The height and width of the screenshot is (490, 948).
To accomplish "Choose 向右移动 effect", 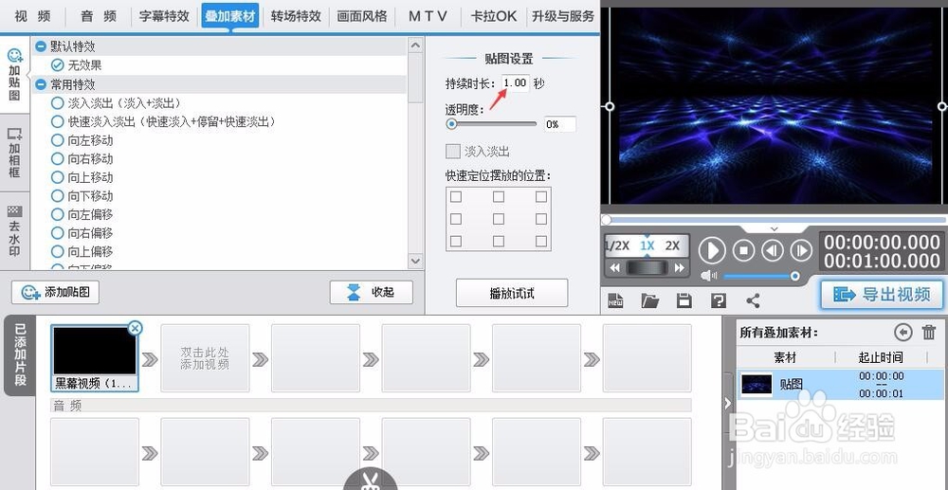I will (82, 159).
